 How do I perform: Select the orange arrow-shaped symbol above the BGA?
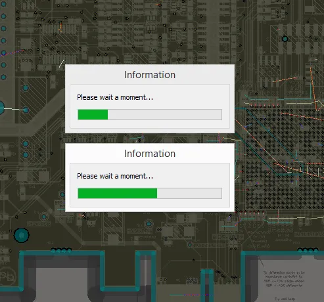[x=317, y=104]
